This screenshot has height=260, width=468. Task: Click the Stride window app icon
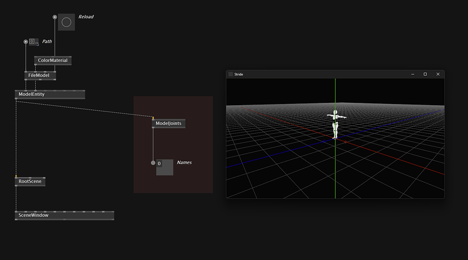[230, 74]
